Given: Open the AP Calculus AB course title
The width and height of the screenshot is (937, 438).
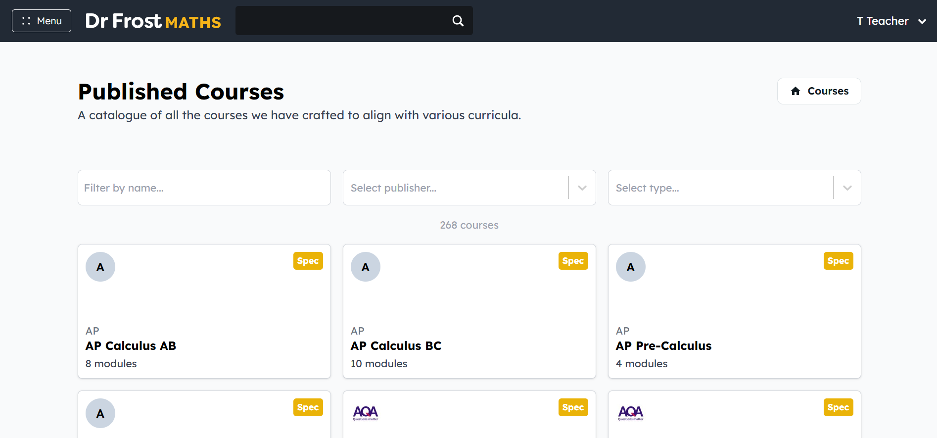Looking at the screenshot, I should 131,346.
